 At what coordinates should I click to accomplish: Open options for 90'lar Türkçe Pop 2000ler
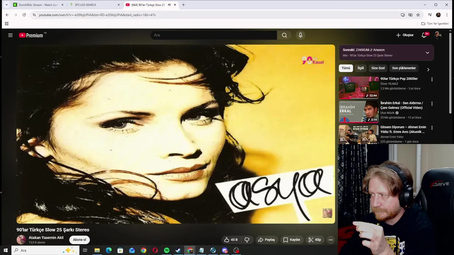432,80
